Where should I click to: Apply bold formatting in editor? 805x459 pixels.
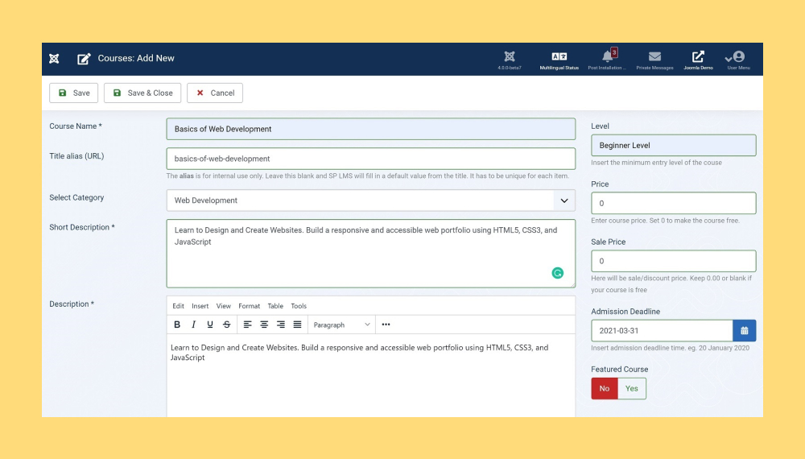tap(177, 325)
